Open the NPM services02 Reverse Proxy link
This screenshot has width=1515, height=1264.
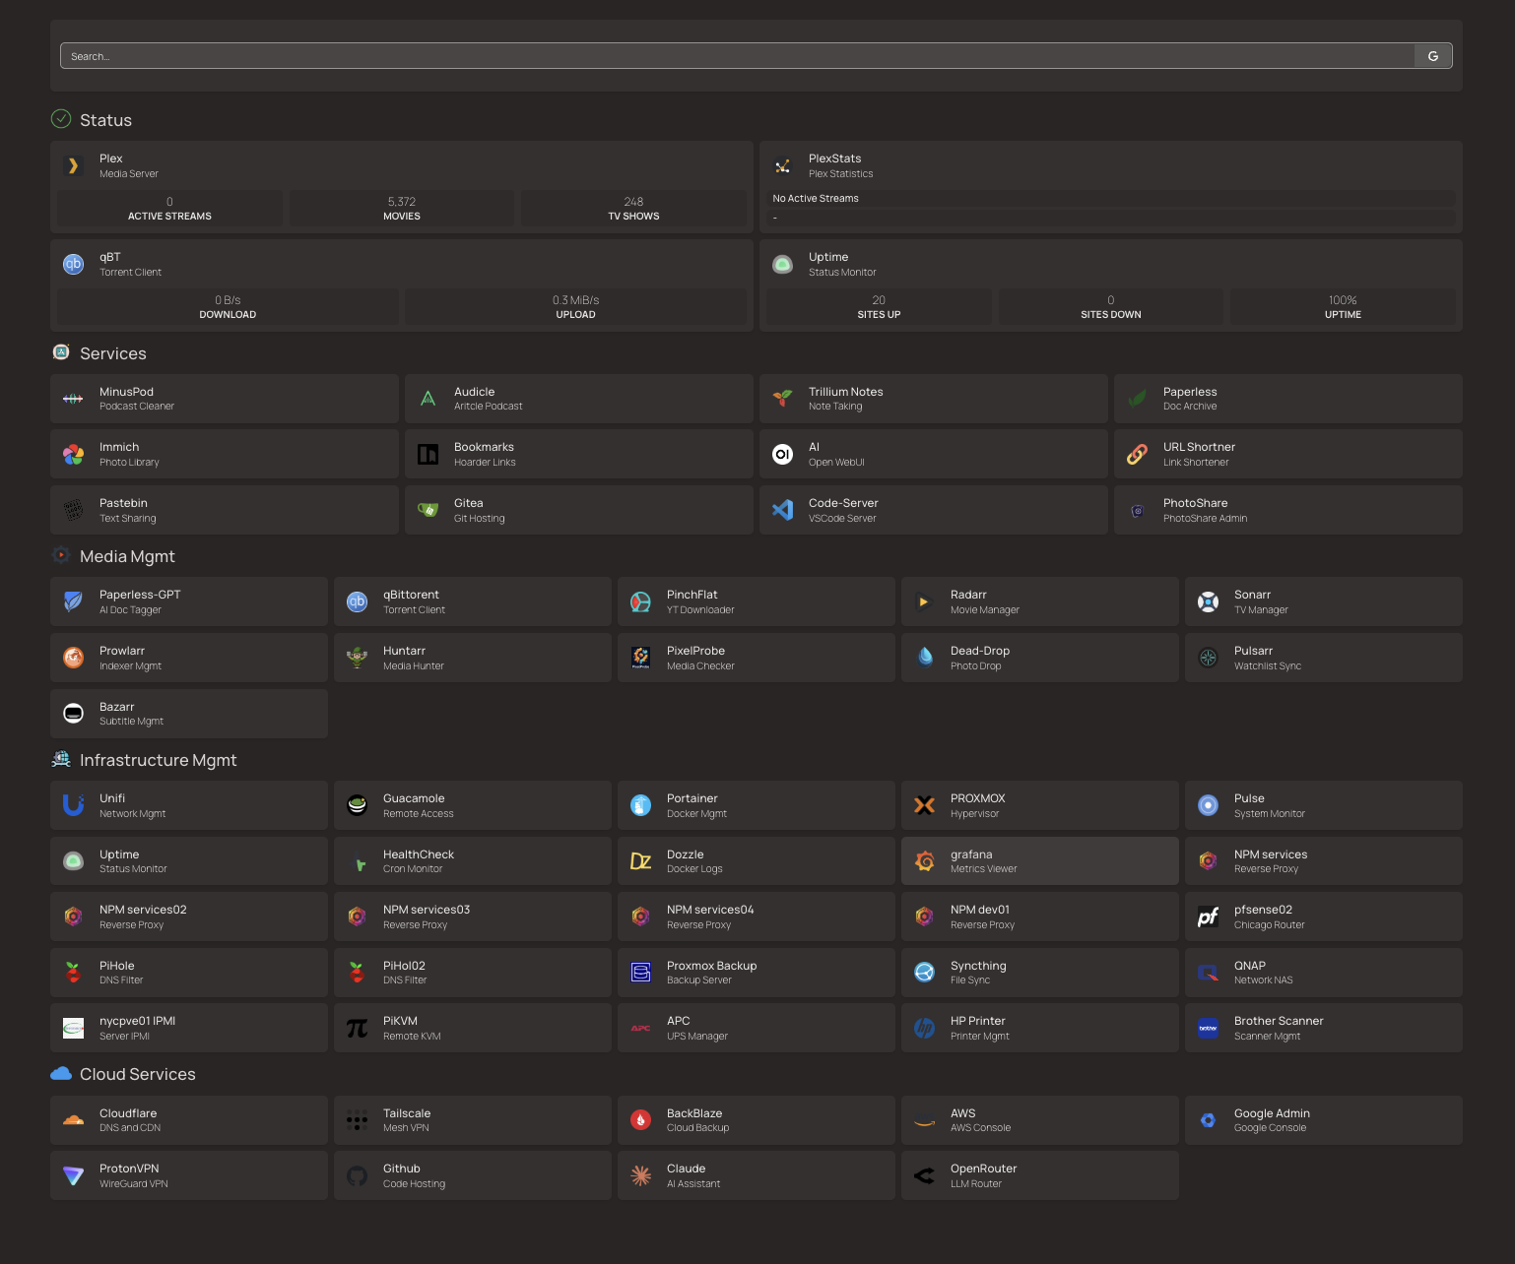coord(189,916)
